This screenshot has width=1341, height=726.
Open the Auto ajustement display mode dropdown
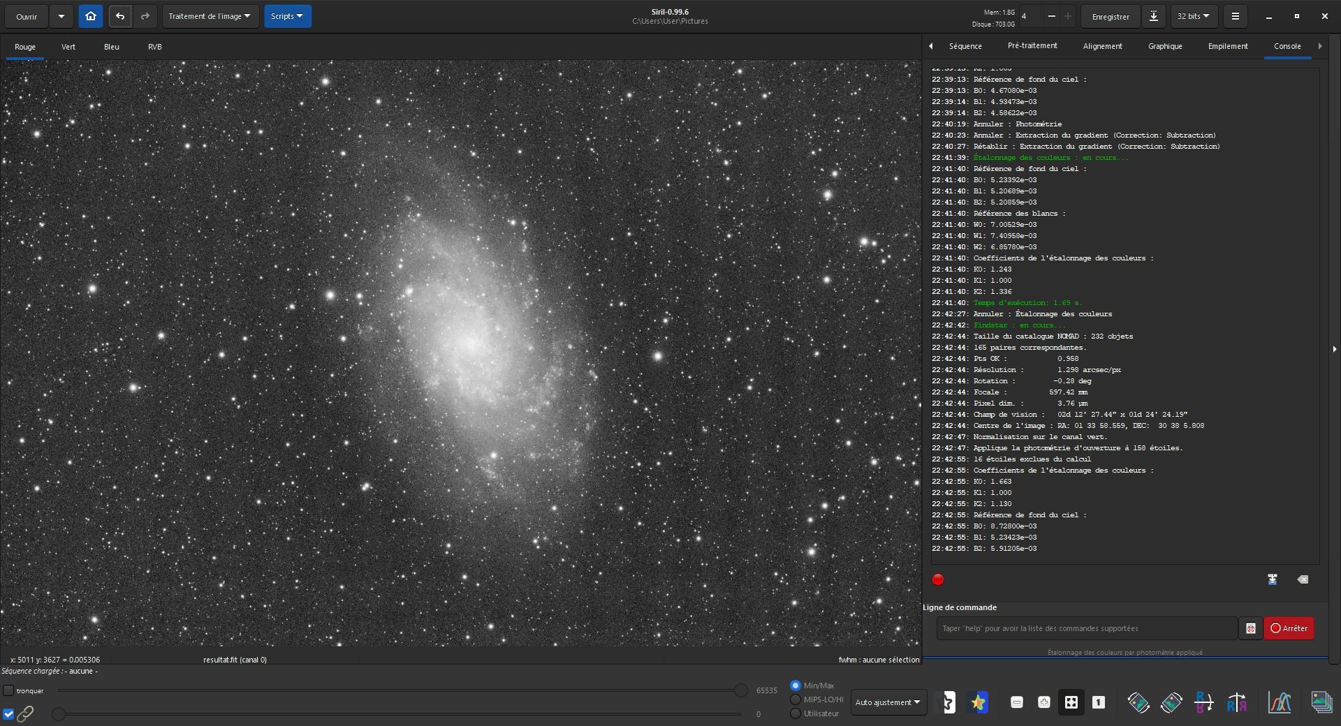point(888,702)
